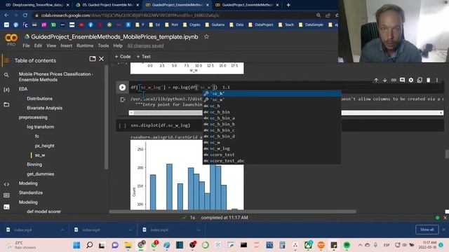Image resolution: width=449 pixels, height=252 pixels.
Task: Star the notebook next to its title
Action: click(x=206, y=37)
